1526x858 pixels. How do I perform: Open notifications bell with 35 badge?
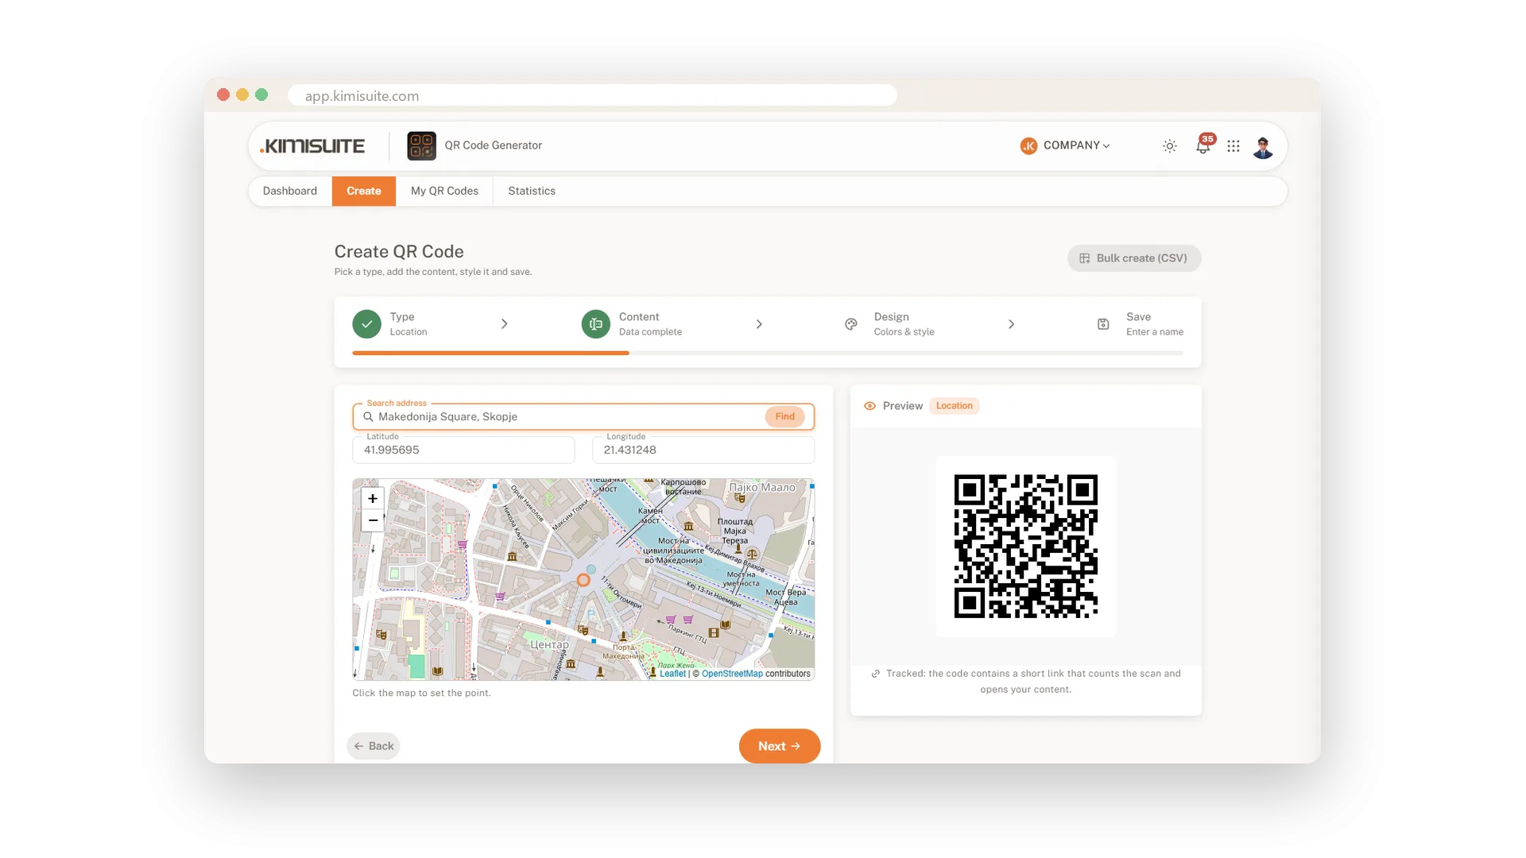(1204, 145)
